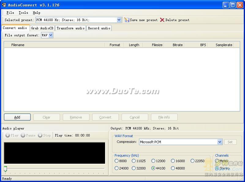
Task: Click the Remove button
Action: coord(76,117)
